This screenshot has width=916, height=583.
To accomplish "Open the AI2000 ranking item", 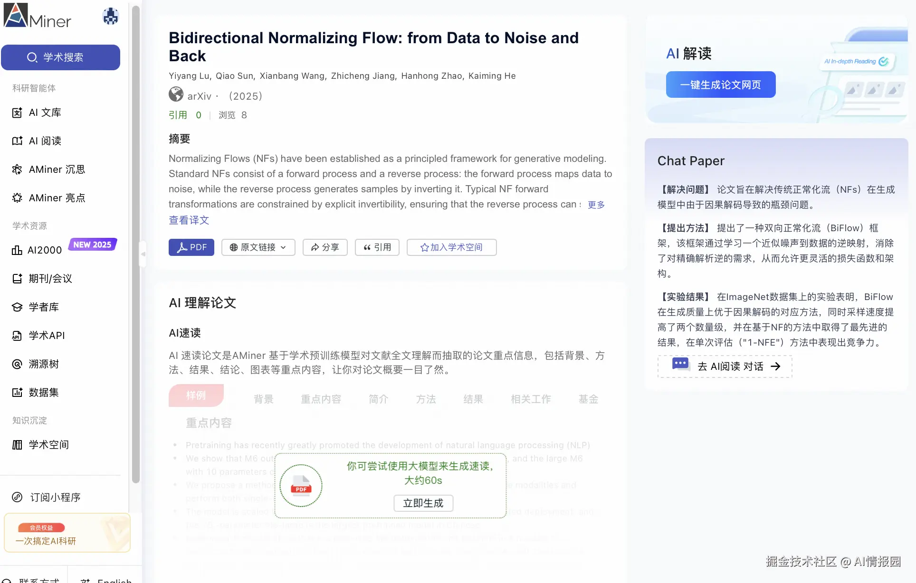I will click(45, 250).
